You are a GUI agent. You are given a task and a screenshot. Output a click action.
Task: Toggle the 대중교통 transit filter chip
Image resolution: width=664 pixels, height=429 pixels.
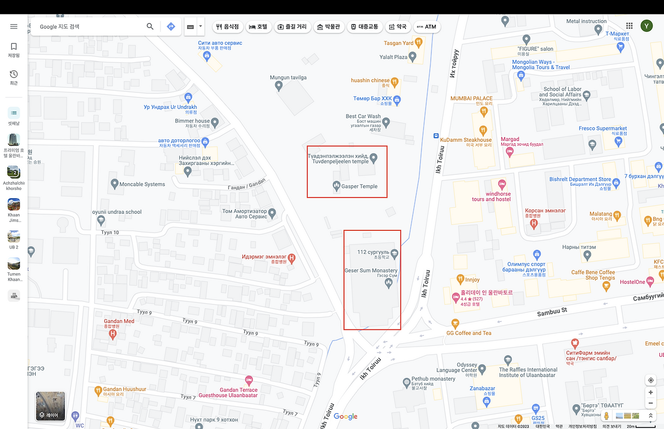tap(365, 26)
